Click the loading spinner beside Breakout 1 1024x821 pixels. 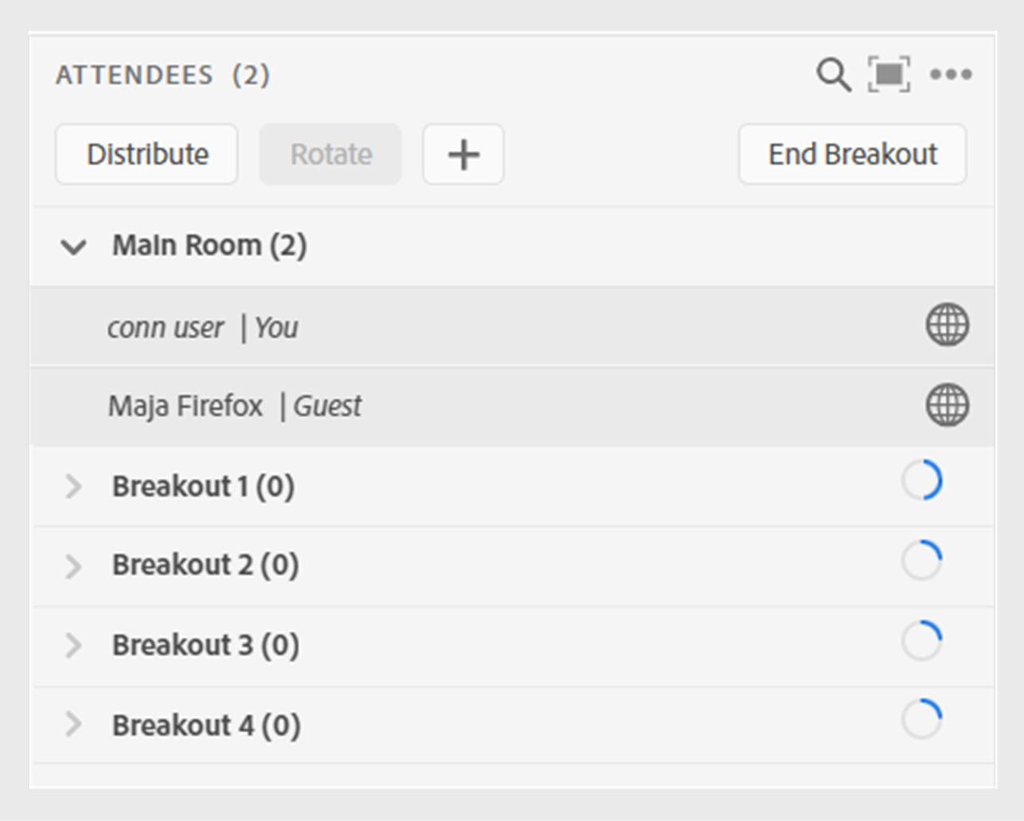click(921, 480)
